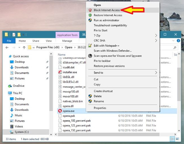Expand the 7-Zip submenu

click(x=156, y=35)
